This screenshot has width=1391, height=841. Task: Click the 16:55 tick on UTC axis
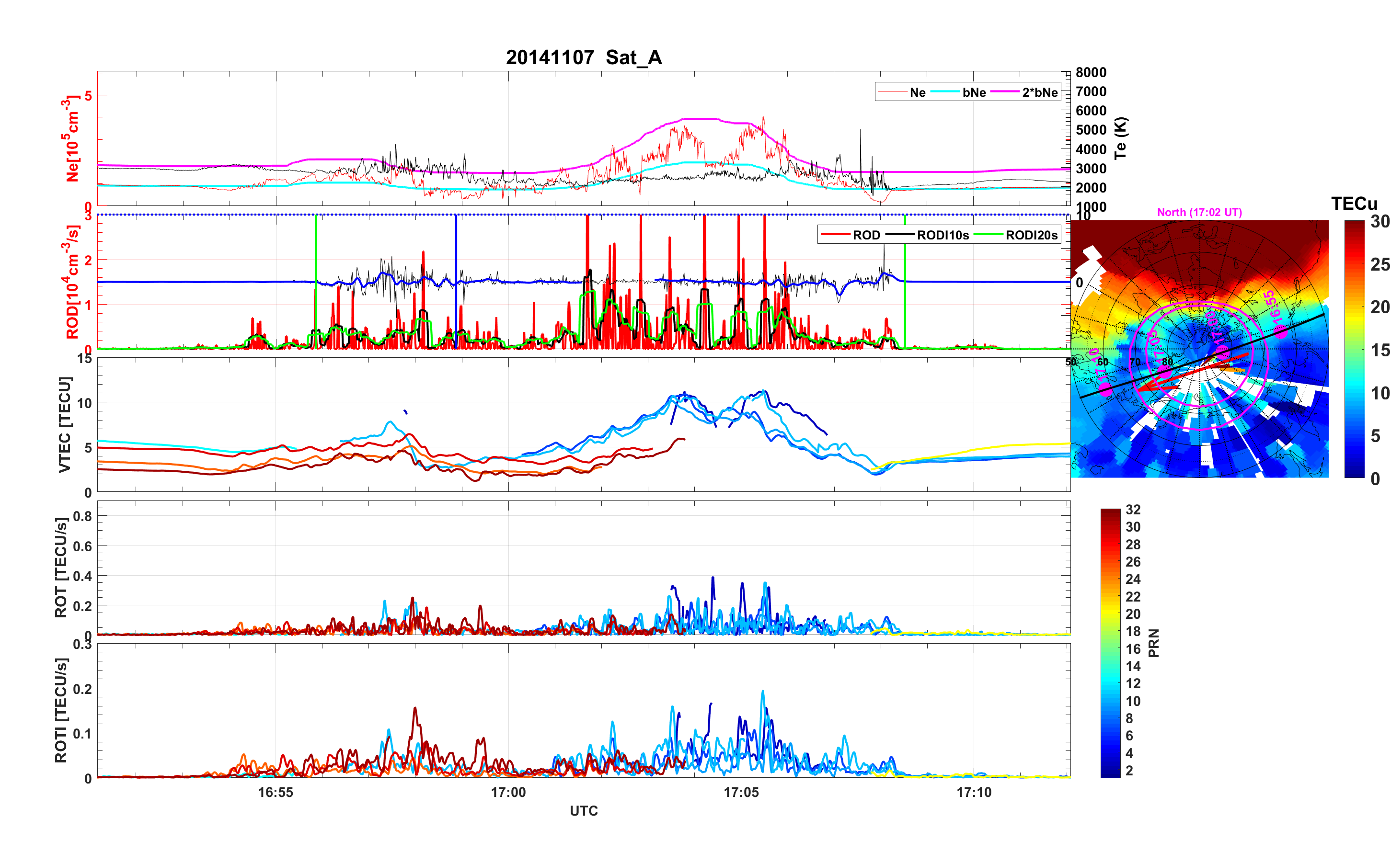pyautogui.click(x=276, y=793)
